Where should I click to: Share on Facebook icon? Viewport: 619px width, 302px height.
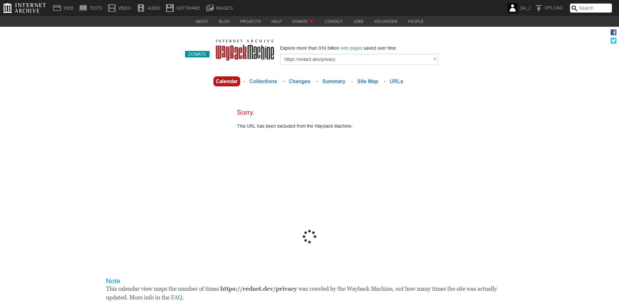[614, 32]
